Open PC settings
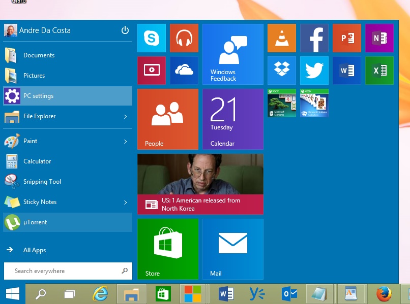The image size is (410, 304). (x=68, y=96)
